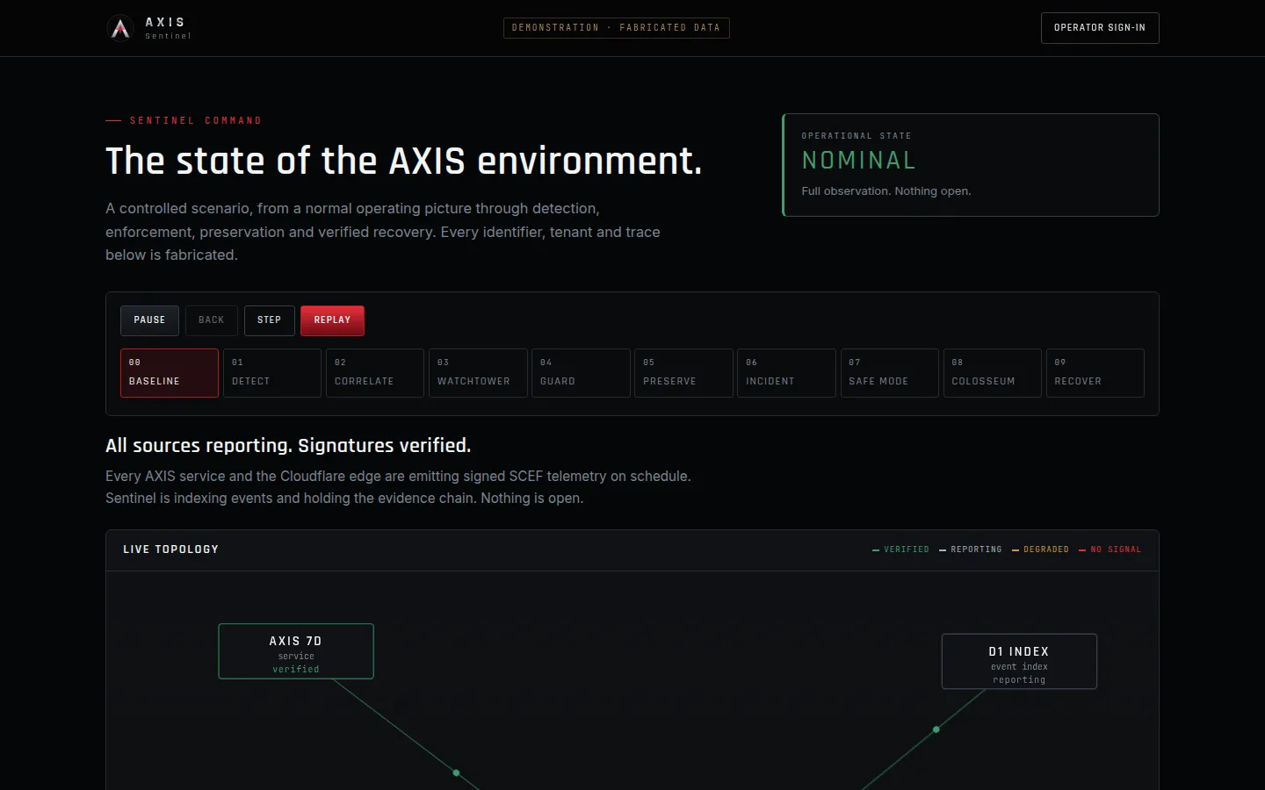Image resolution: width=1265 pixels, height=790 pixels.
Task: Click the AXIS Sentinel logo icon
Action: coord(120,28)
